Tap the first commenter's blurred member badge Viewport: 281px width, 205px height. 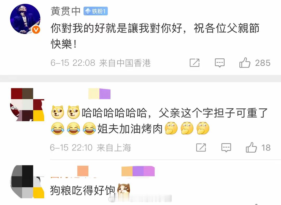pos(99,93)
